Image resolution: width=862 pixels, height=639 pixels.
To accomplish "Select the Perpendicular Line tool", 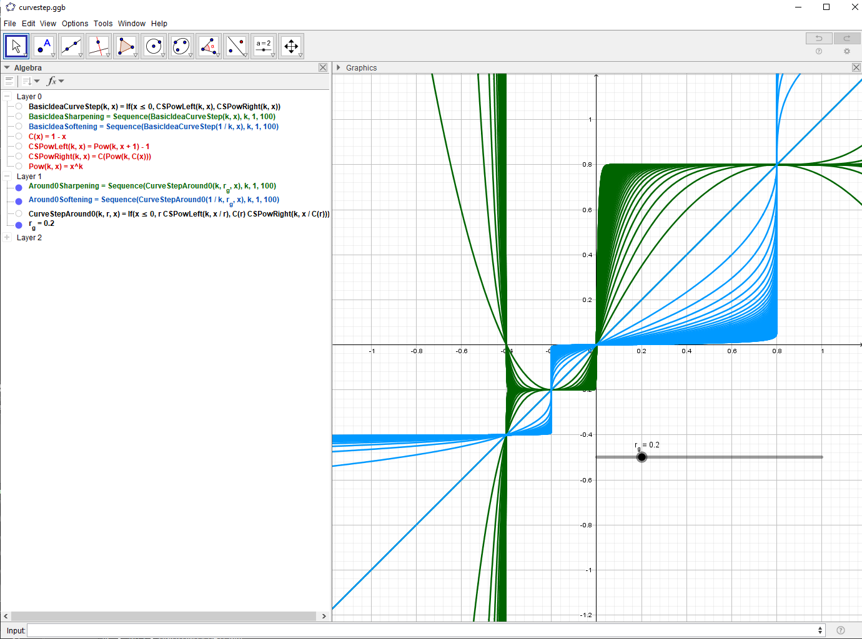I will point(99,46).
